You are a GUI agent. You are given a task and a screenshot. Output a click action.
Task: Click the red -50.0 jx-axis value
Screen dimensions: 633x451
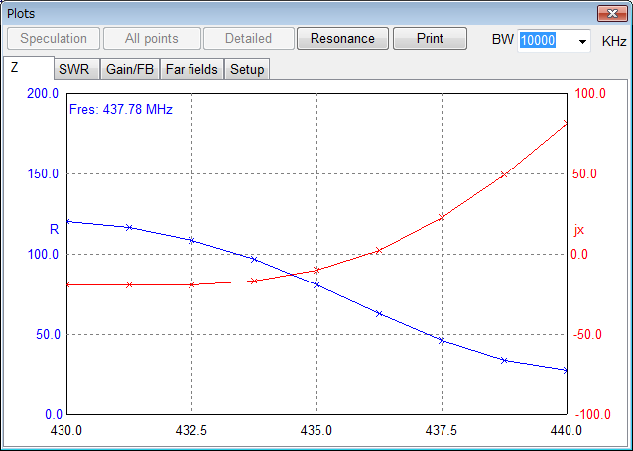coord(587,334)
